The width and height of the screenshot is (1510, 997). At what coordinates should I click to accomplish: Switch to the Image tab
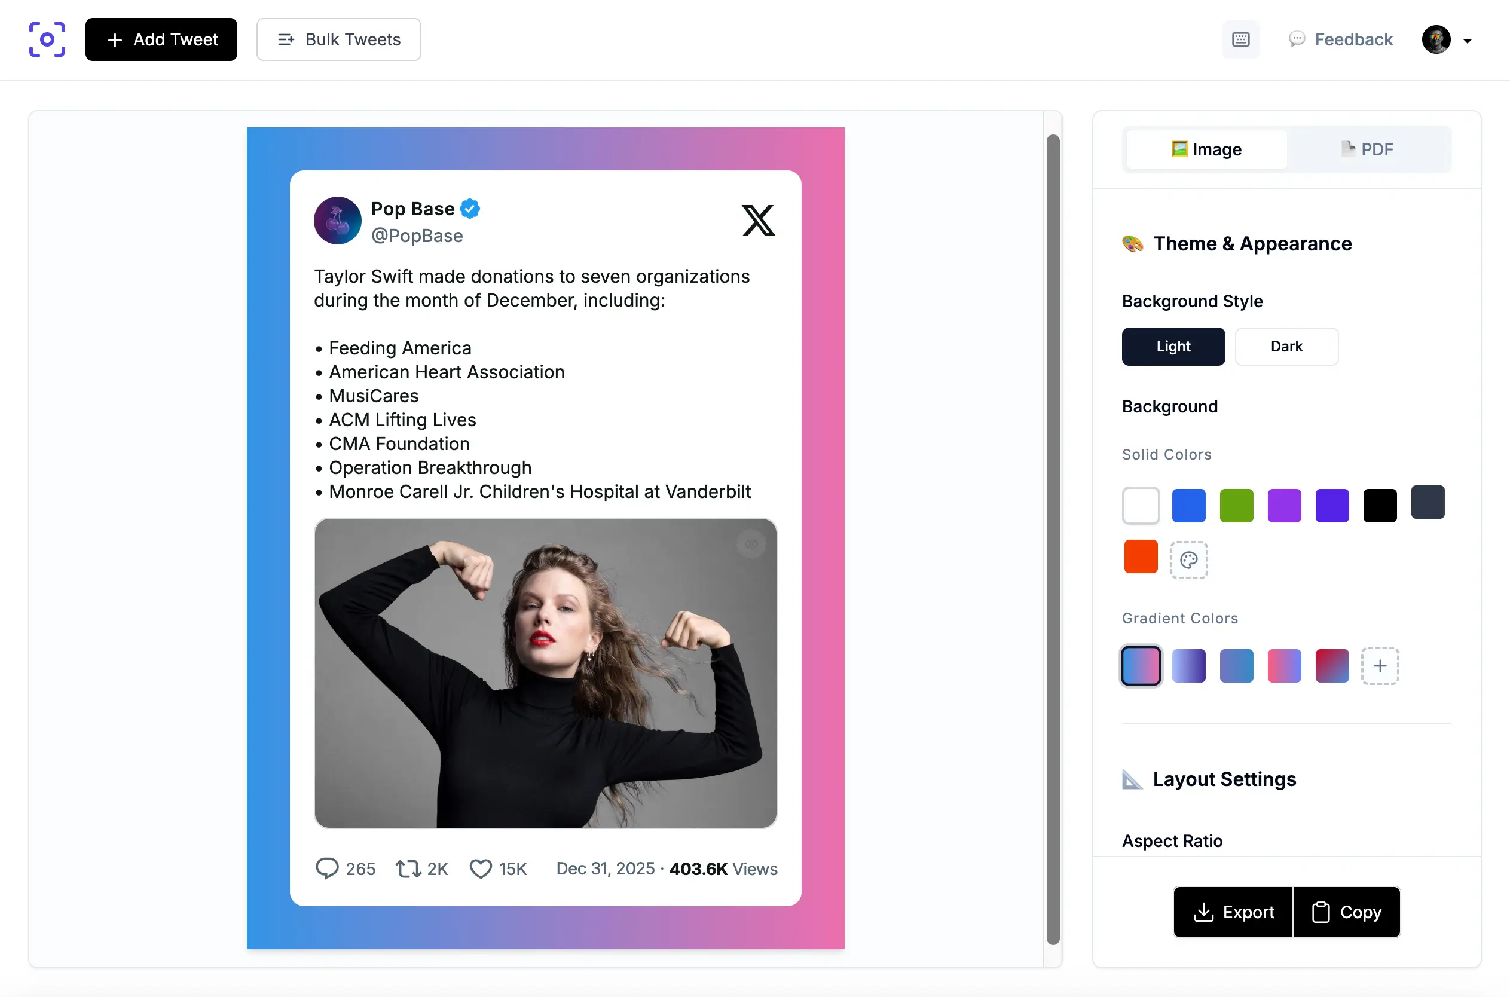click(x=1206, y=149)
